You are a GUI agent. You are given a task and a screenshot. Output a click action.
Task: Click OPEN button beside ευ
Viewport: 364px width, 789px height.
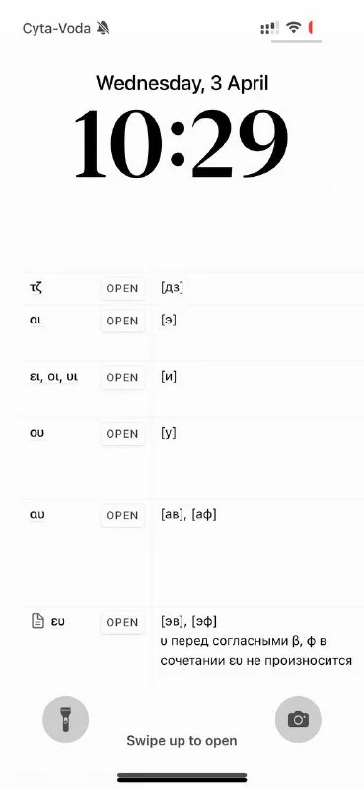(x=122, y=622)
